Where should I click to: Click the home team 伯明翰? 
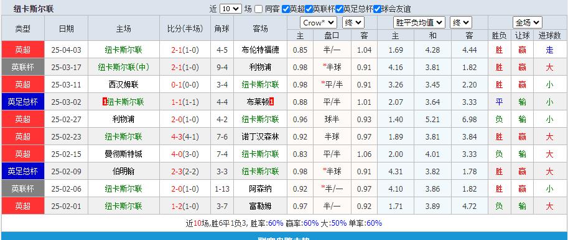coord(124,171)
